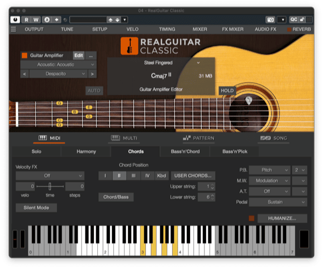323x268 pixels.
Task: Toggle the AUTO button
Action: 94,90
